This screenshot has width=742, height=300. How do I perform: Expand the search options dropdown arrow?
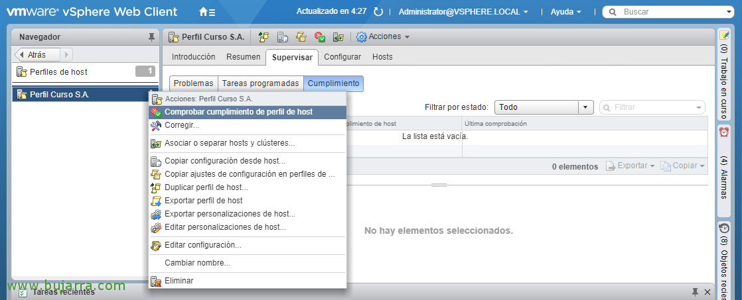coord(728,12)
